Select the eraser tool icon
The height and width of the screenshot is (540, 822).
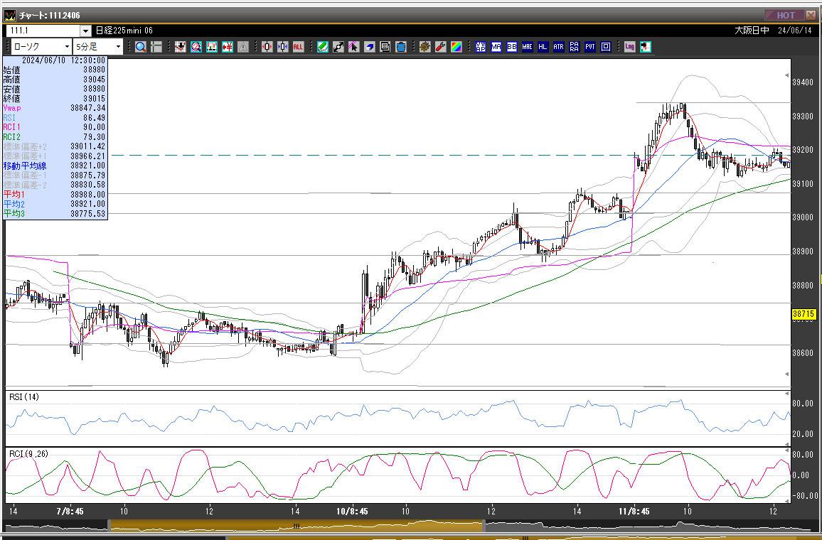click(x=370, y=47)
